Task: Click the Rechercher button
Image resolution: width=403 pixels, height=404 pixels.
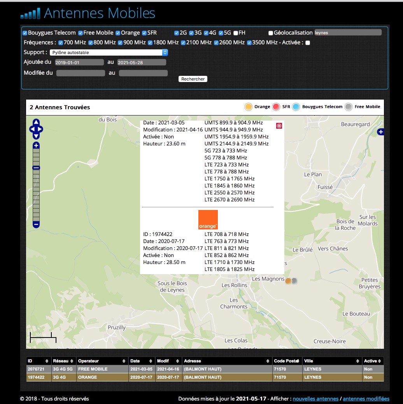Action: point(193,79)
